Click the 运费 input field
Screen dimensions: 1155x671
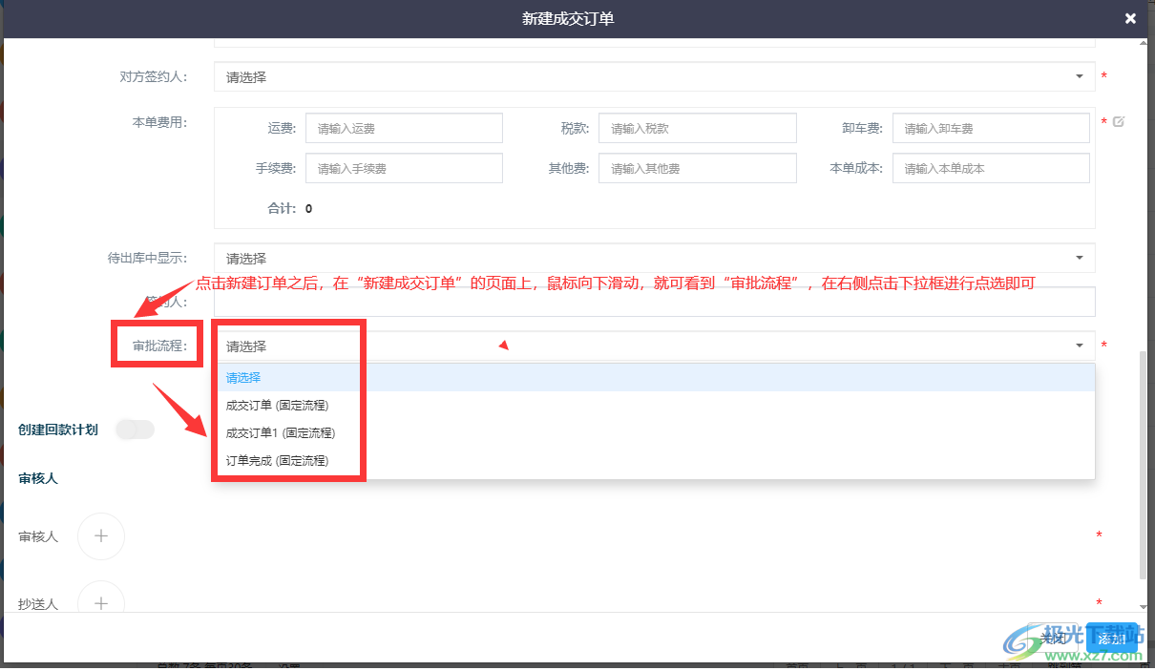point(404,128)
